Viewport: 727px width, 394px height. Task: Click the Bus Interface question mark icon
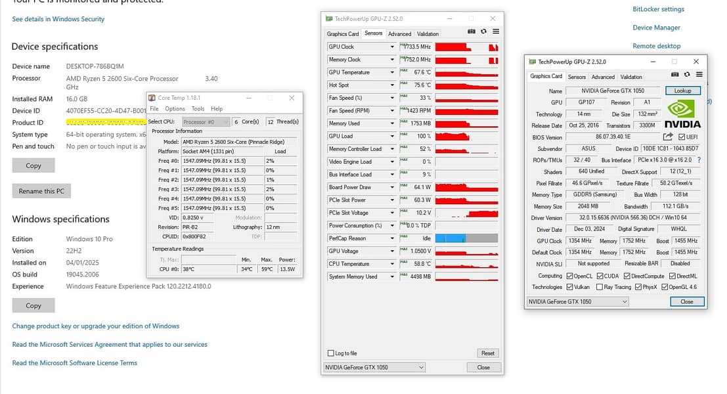click(698, 160)
